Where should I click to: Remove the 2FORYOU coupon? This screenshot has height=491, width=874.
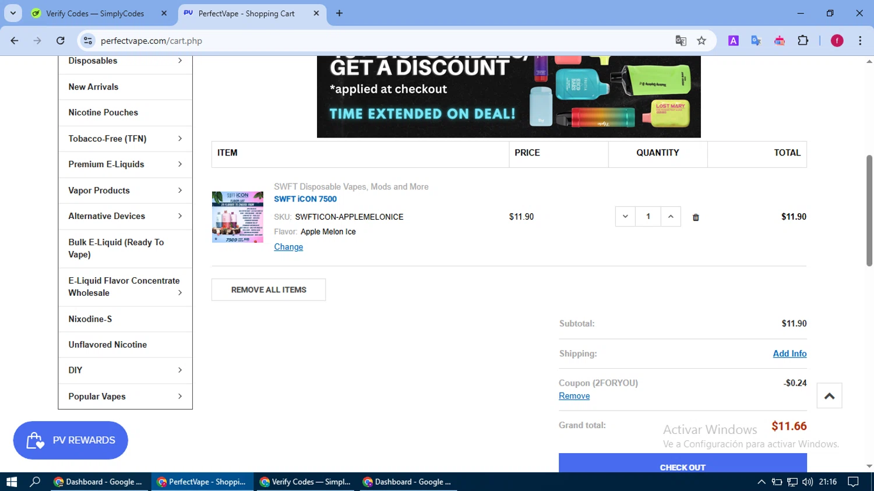coord(574,396)
